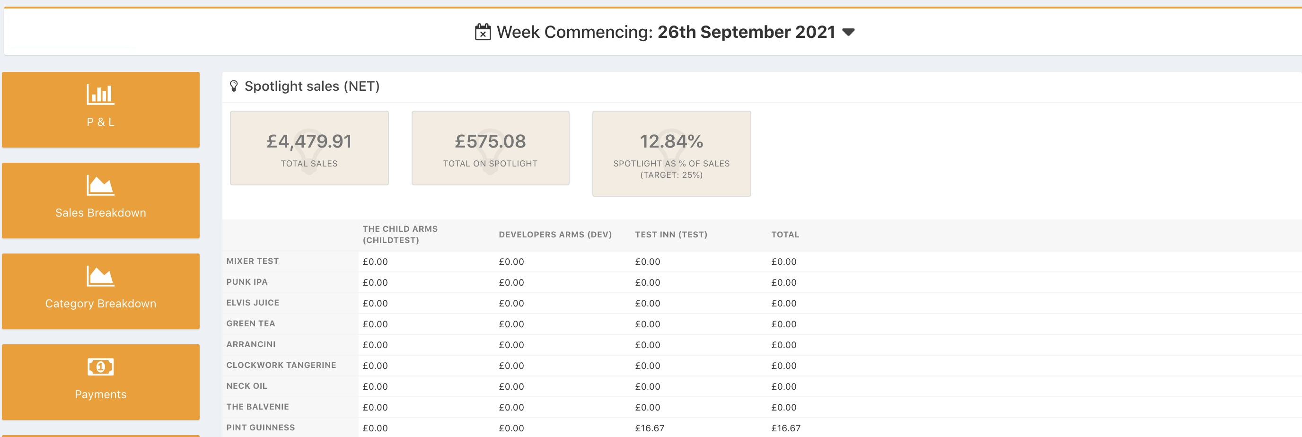Click the £575.08 Total on Spotlight card

pos(490,148)
